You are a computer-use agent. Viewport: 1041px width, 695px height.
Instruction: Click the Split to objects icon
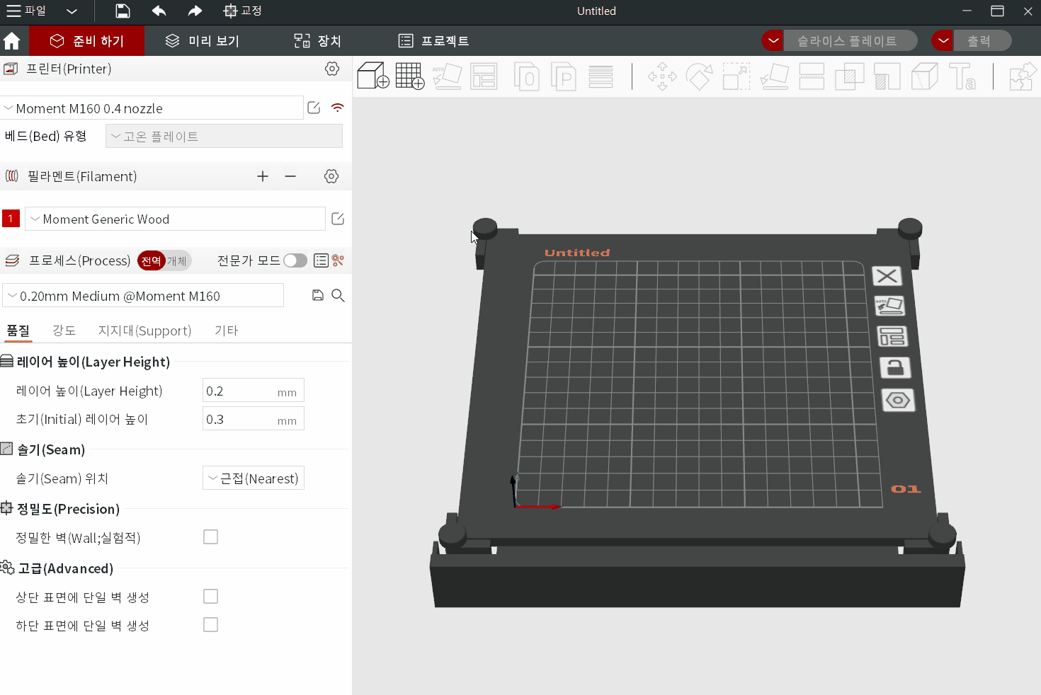coord(526,76)
